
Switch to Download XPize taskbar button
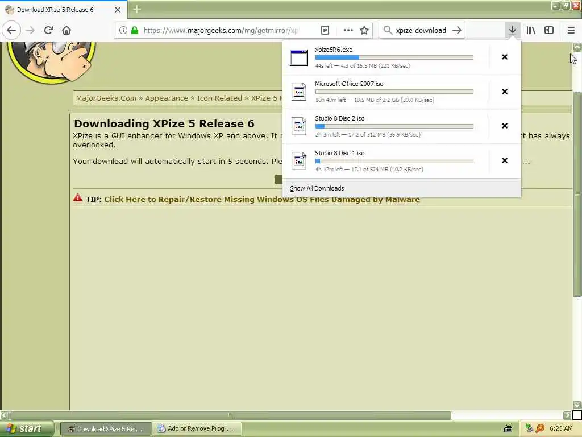point(105,429)
